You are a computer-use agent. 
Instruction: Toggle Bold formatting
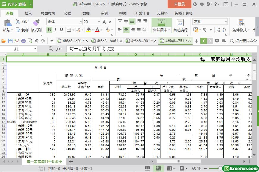tap(49, 30)
